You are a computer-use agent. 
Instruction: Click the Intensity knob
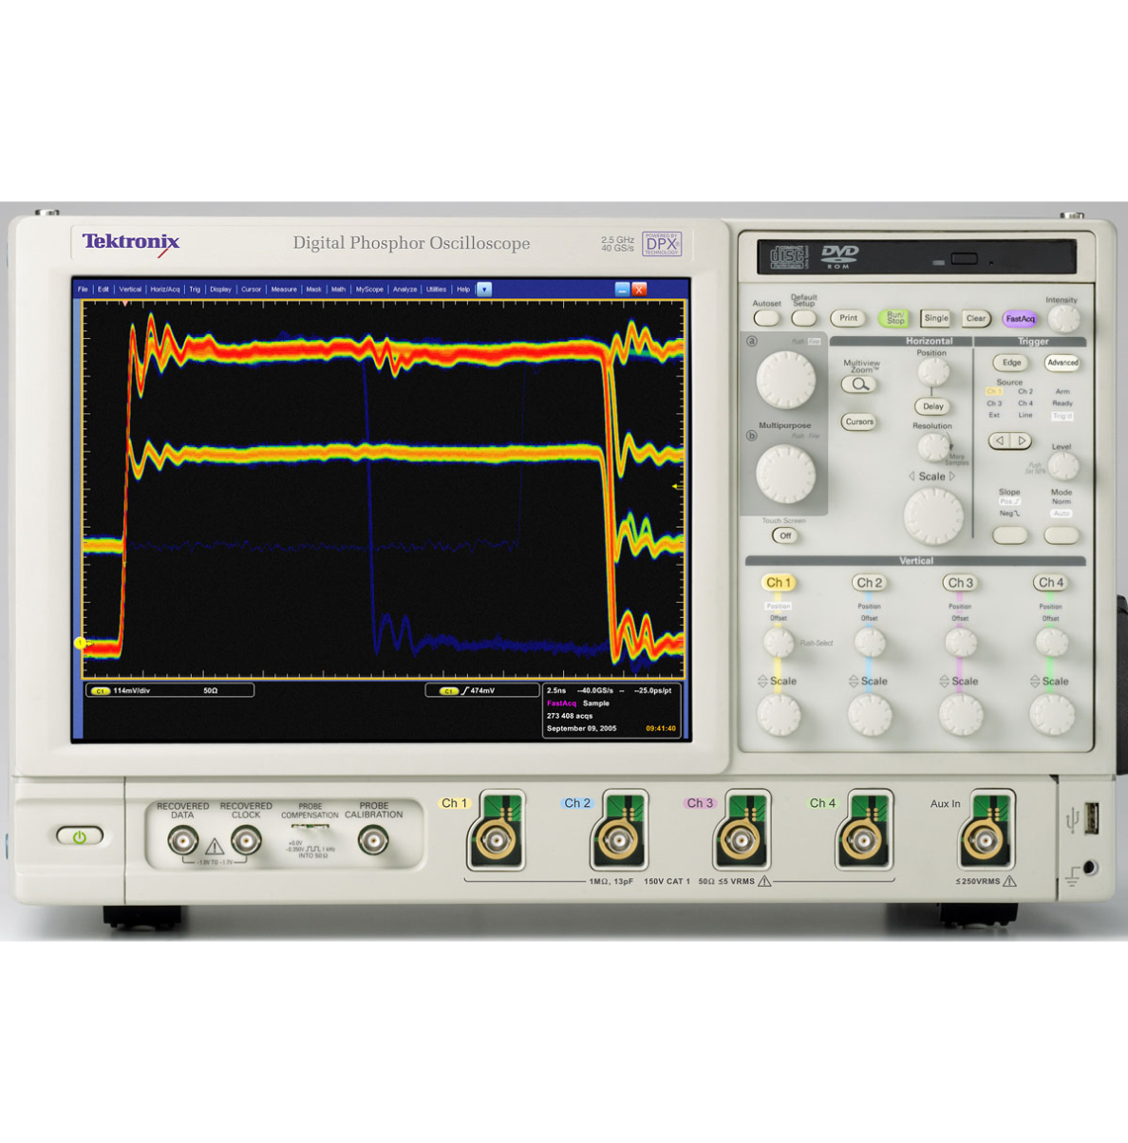pos(1063,319)
